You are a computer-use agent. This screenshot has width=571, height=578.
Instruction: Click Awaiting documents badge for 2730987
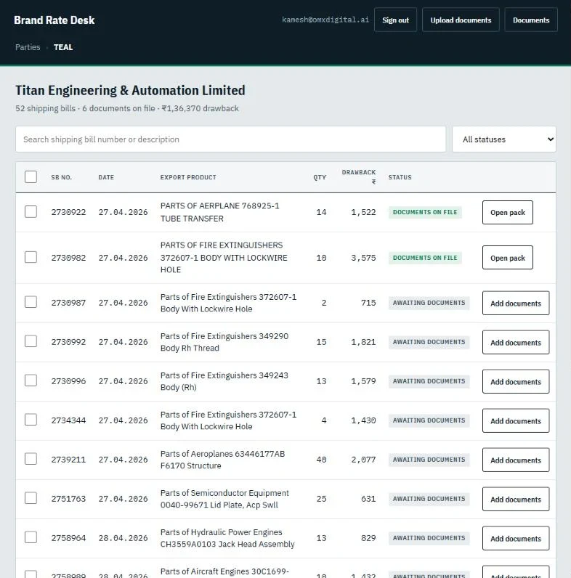point(429,303)
